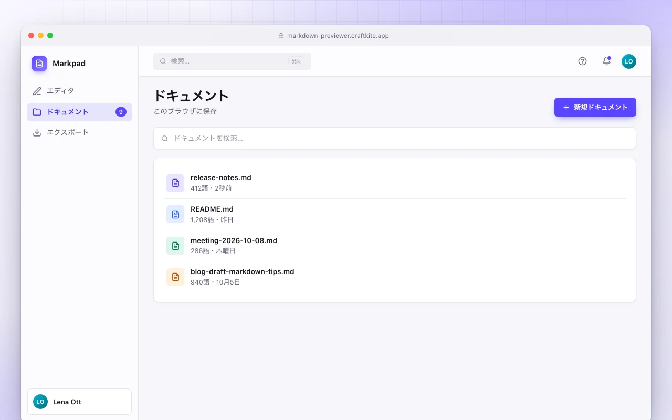Click the blog-draft-markdown-tips.md orange file icon

175,277
